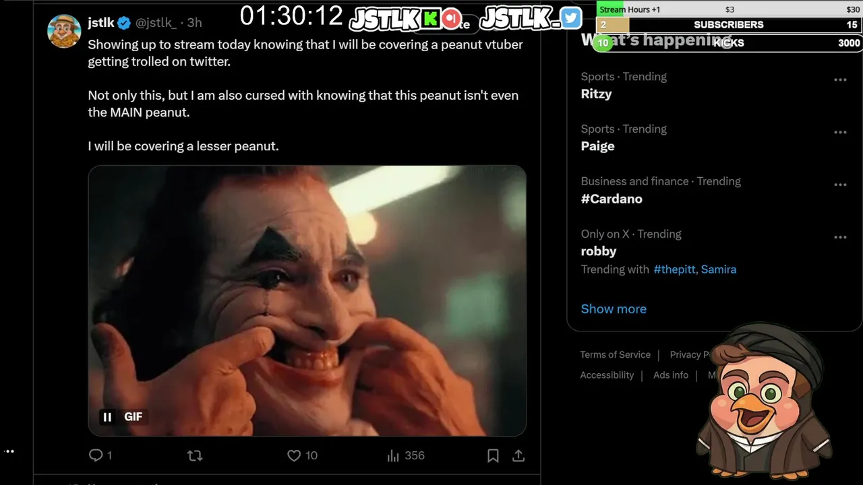Follow the #thepitt hashtag link
Viewport: 863px width, 485px height.
coord(674,269)
